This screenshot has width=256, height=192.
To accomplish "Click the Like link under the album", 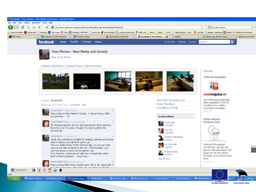I will coord(84,105).
